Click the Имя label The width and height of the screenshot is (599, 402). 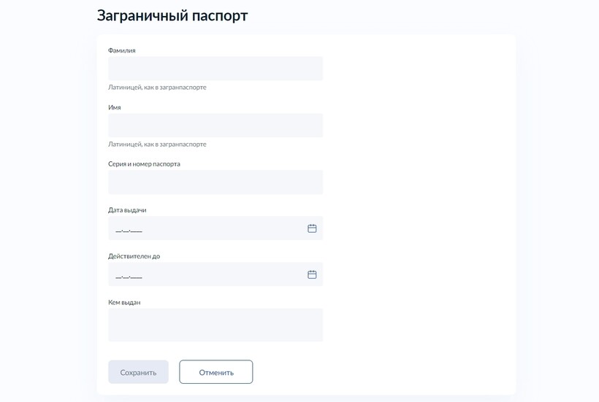point(115,107)
